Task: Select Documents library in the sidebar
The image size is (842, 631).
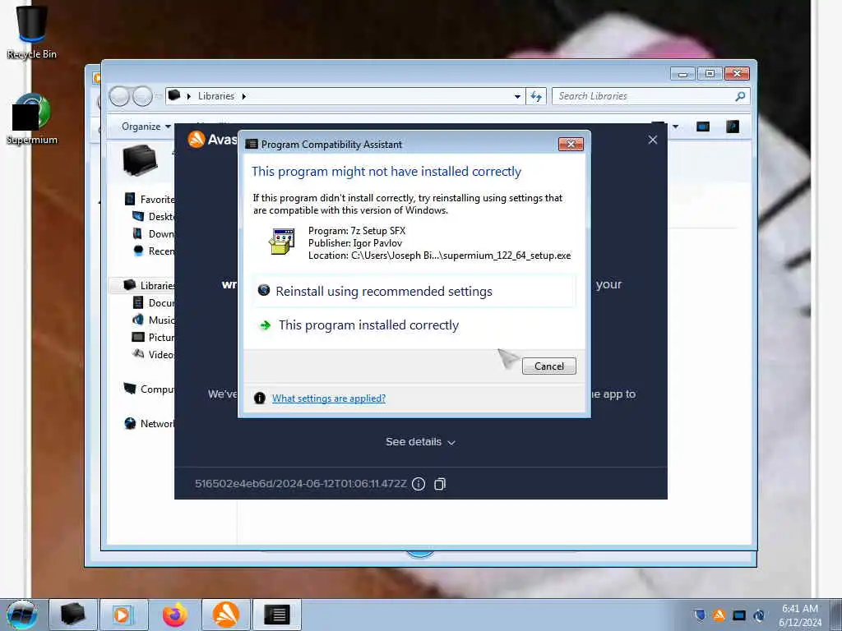Action: pyautogui.click(x=154, y=302)
